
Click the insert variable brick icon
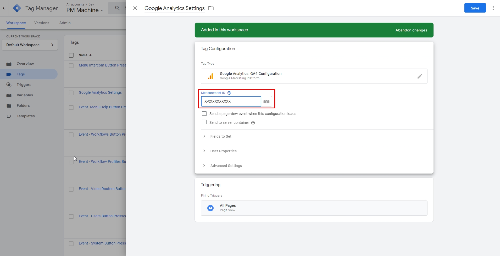[266, 101]
